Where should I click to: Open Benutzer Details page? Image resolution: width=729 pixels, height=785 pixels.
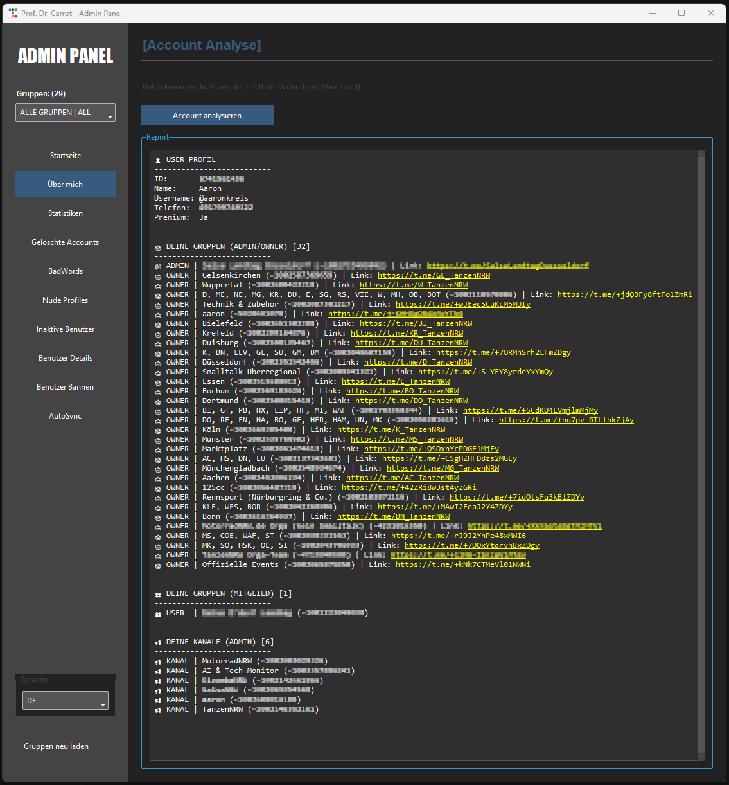click(x=66, y=358)
